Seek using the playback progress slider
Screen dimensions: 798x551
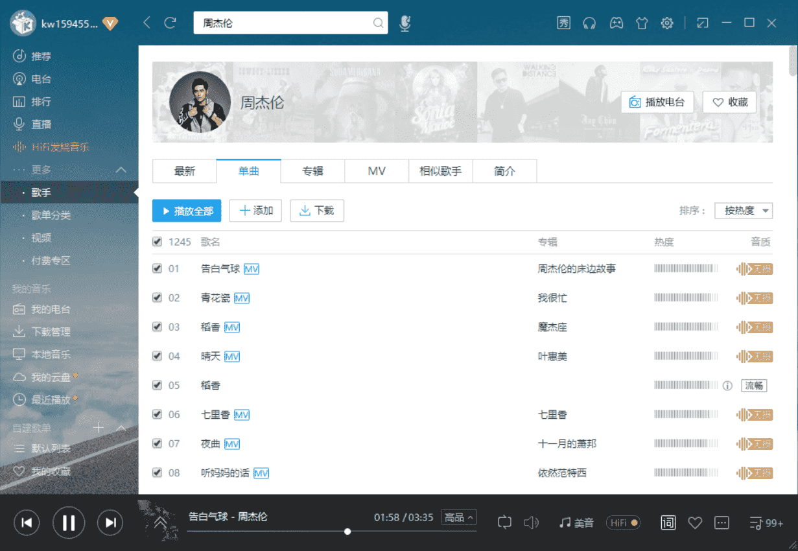[x=332, y=532]
